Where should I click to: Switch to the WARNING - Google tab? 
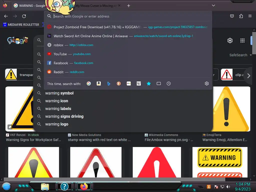tap(29, 6)
